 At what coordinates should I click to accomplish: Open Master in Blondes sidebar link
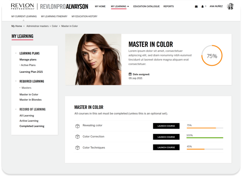coord(31,100)
